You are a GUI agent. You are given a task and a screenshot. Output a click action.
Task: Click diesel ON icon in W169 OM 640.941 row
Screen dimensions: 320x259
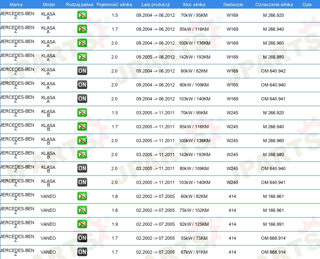click(82, 98)
